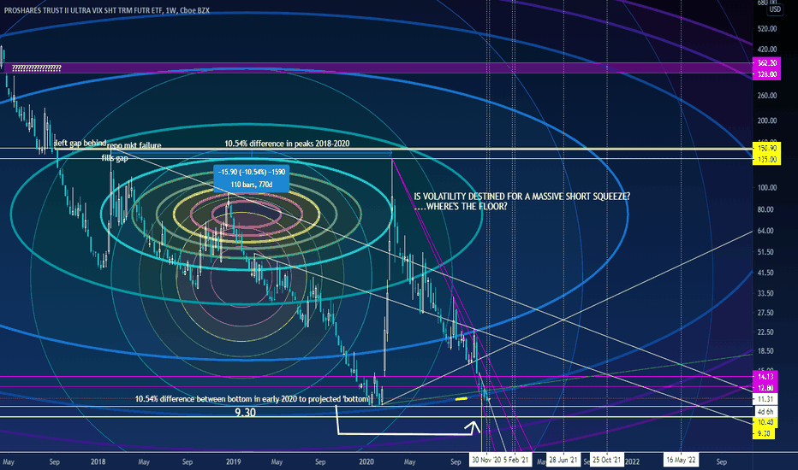Screen dimensions: 798x470
Task: Click the 200.00 price axis value
Action: click(x=767, y=121)
